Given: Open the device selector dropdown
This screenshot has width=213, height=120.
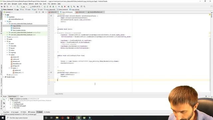Looking at the screenshot, I should tap(36, 7).
